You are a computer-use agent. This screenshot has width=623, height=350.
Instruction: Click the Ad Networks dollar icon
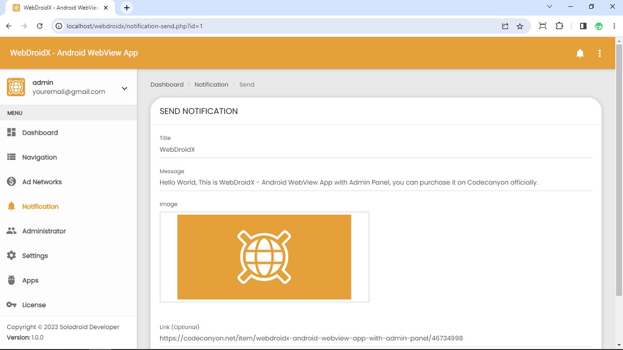click(12, 182)
